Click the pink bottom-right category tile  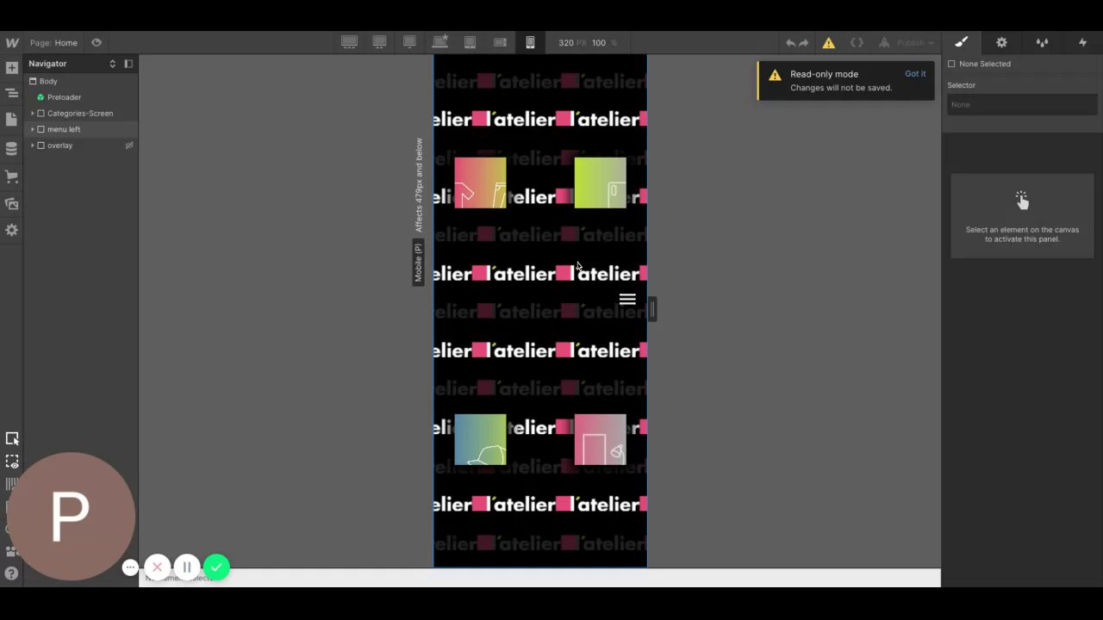[601, 439]
